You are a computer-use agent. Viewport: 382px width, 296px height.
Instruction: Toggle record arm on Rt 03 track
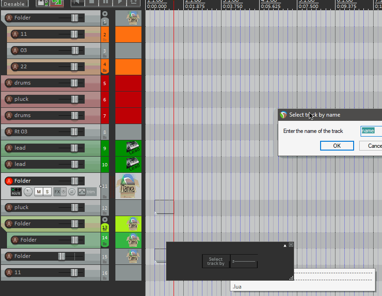click(x=9, y=132)
